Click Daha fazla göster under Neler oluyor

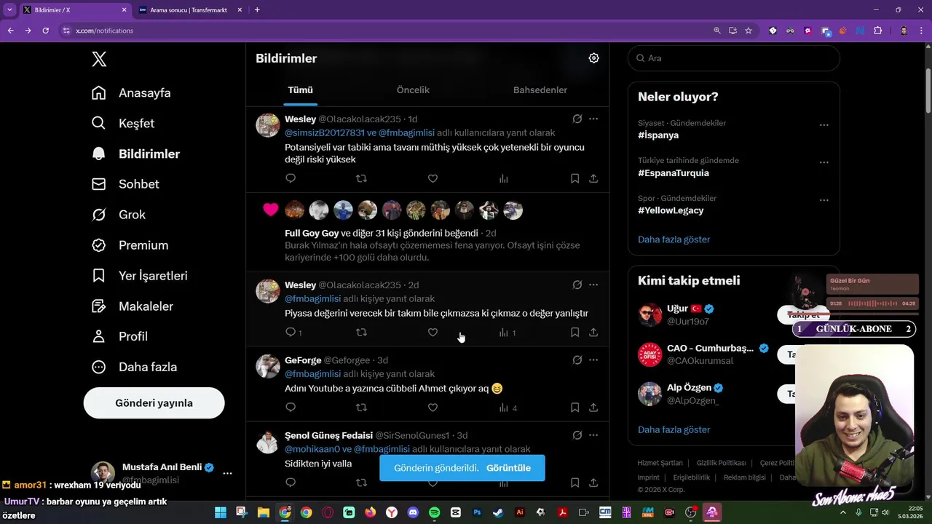pyautogui.click(x=674, y=239)
